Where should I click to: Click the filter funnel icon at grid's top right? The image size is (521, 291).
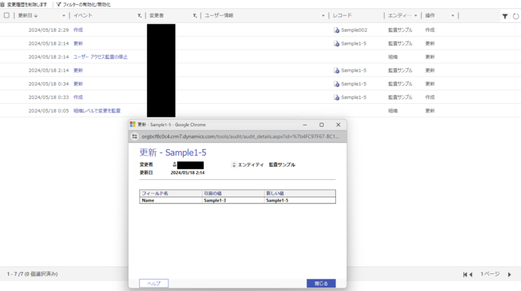point(505,16)
